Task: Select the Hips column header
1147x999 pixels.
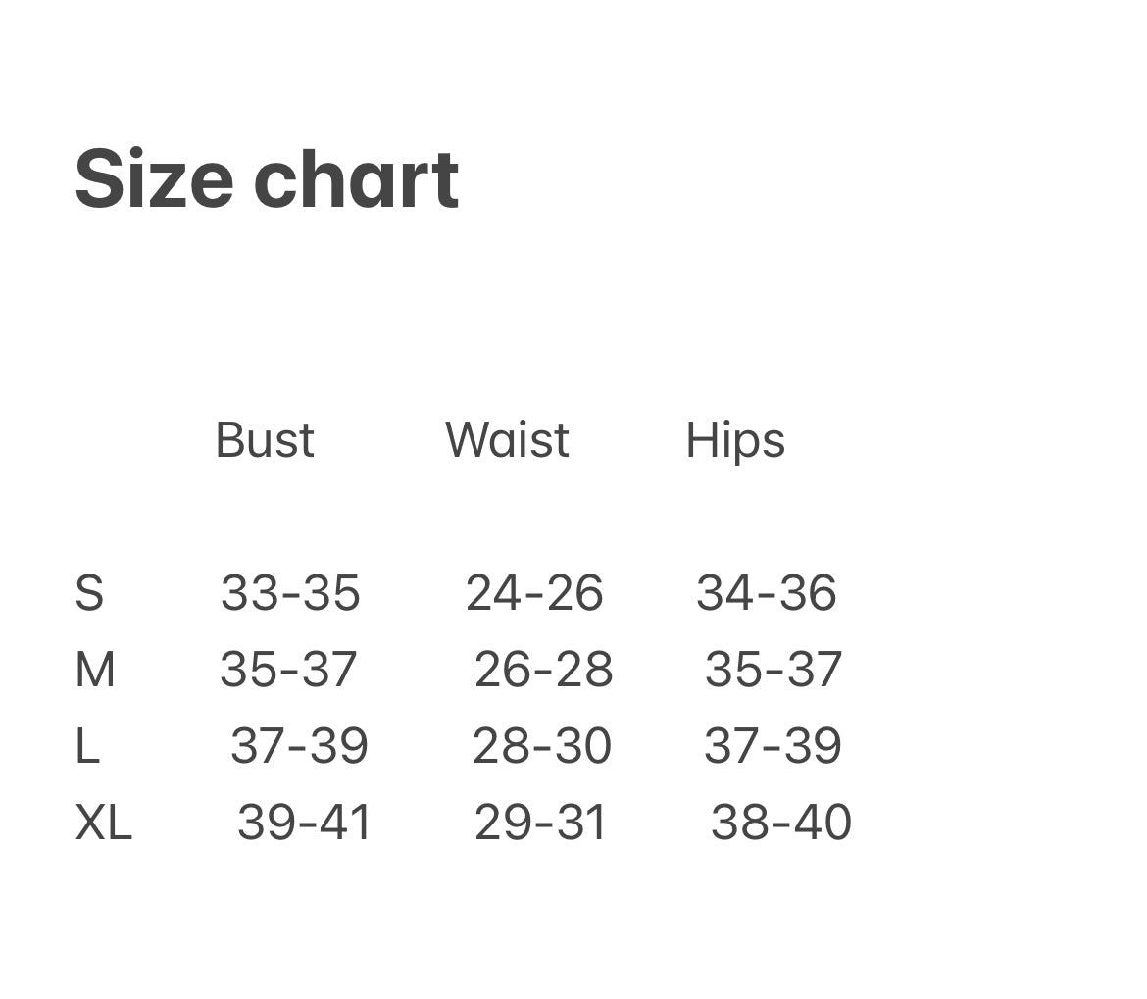Action: coord(735,440)
